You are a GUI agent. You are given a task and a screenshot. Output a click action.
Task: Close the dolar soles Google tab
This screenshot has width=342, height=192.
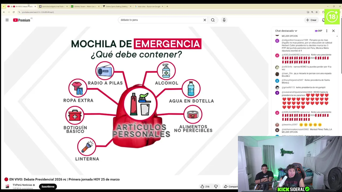[x=162, y=6]
